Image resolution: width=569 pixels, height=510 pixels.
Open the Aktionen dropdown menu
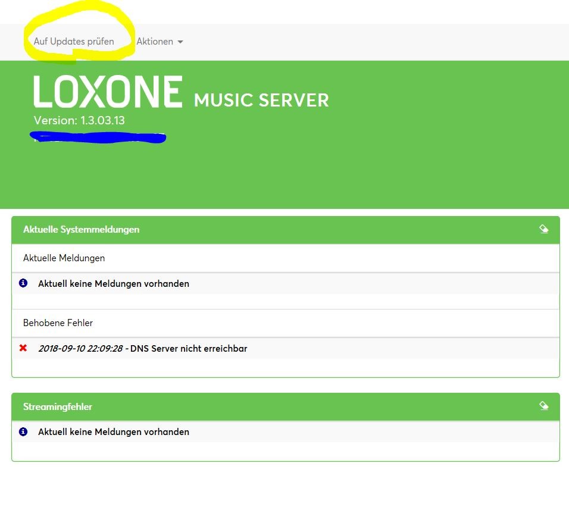click(160, 41)
